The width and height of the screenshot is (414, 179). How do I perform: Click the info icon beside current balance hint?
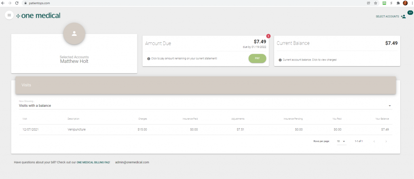tap(280, 60)
